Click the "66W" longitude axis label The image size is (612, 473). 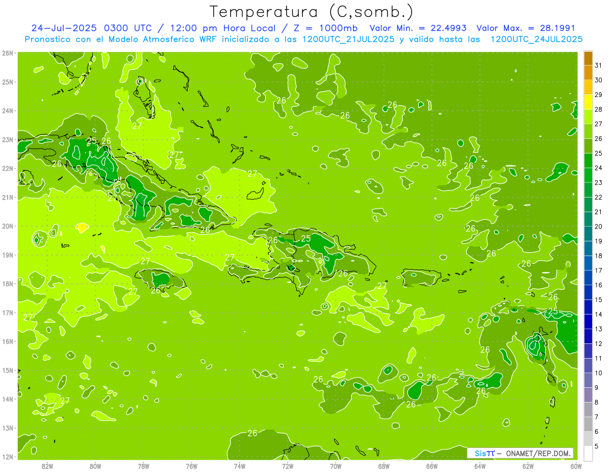click(x=432, y=466)
